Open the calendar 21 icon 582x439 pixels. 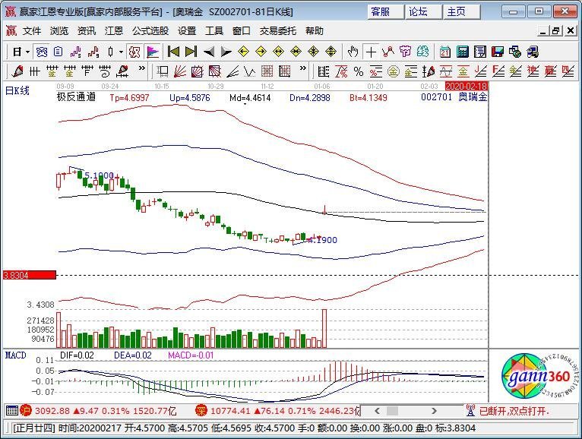(444, 52)
